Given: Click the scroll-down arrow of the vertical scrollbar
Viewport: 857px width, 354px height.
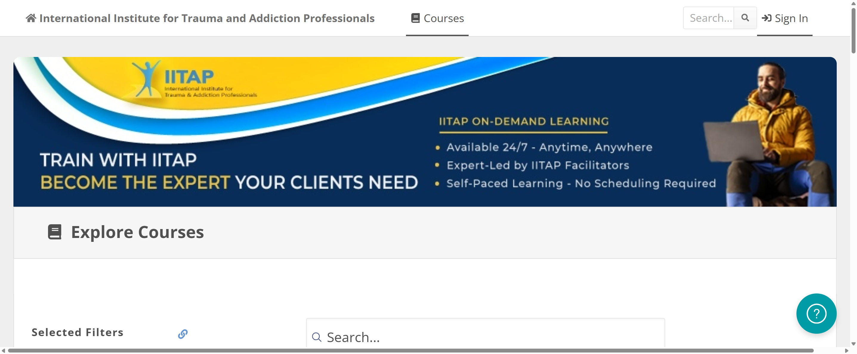Looking at the screenshot, I should point(853,344).
